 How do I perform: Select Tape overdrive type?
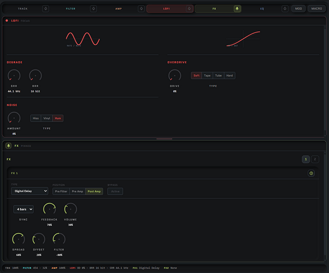click(207, 75)
